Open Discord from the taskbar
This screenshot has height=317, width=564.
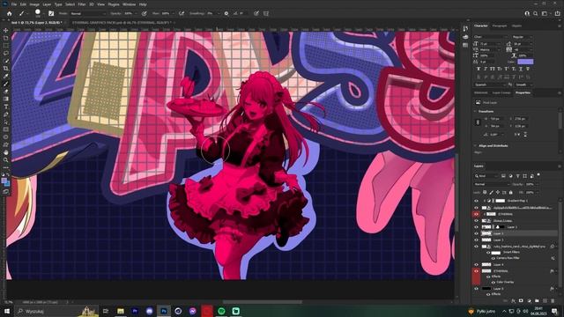pyautogui.click(x=150, y=311)
